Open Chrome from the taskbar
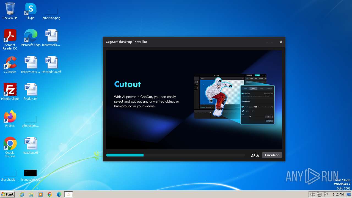The image size is (352, 198). click(x=50, y=194)
